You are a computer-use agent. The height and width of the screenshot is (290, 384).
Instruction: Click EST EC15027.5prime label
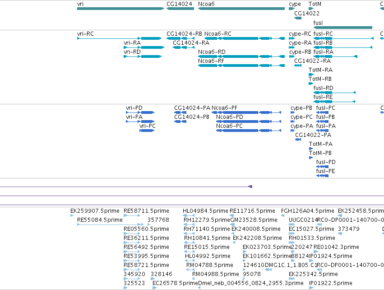(x=311, y=229)
